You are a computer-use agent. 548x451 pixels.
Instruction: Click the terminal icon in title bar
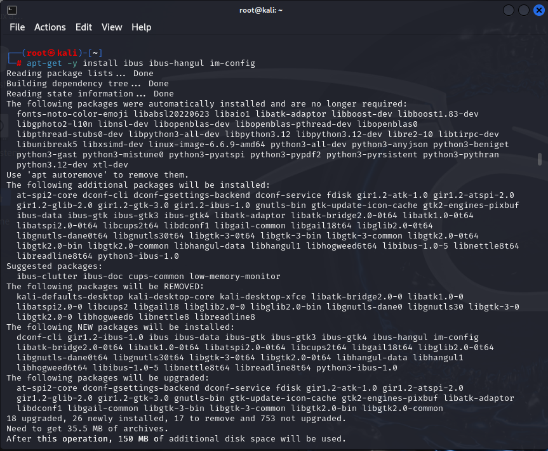click(x=12, y=10)
